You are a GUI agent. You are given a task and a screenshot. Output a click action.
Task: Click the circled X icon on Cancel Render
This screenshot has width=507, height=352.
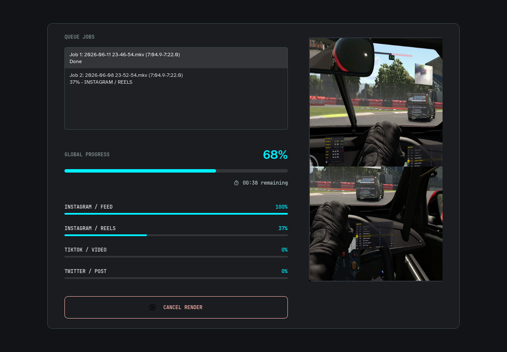click(x=153, y=307)
